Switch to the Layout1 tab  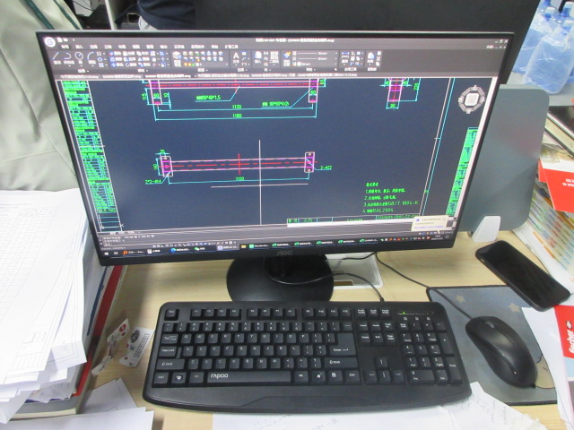(122, 232)
